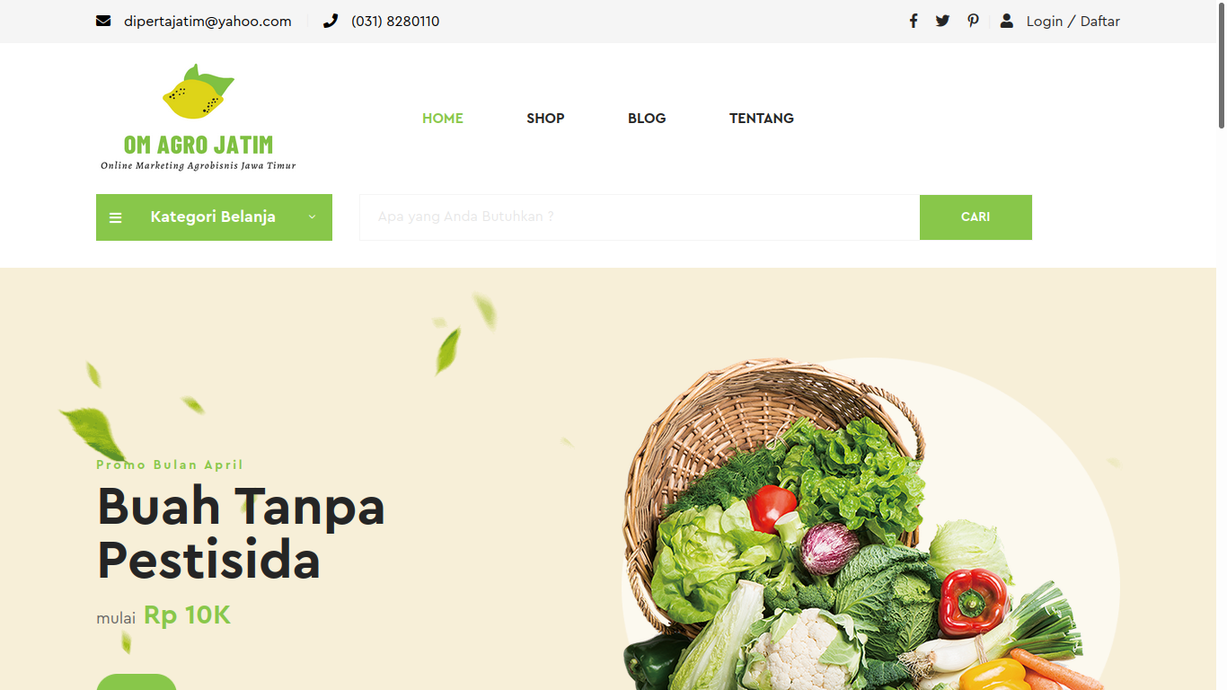Image resolution: width=1227 pixels, height=690 pixels.
Task: Click the OM AGRO JATIM lemon logo
Action: point(199,117)
